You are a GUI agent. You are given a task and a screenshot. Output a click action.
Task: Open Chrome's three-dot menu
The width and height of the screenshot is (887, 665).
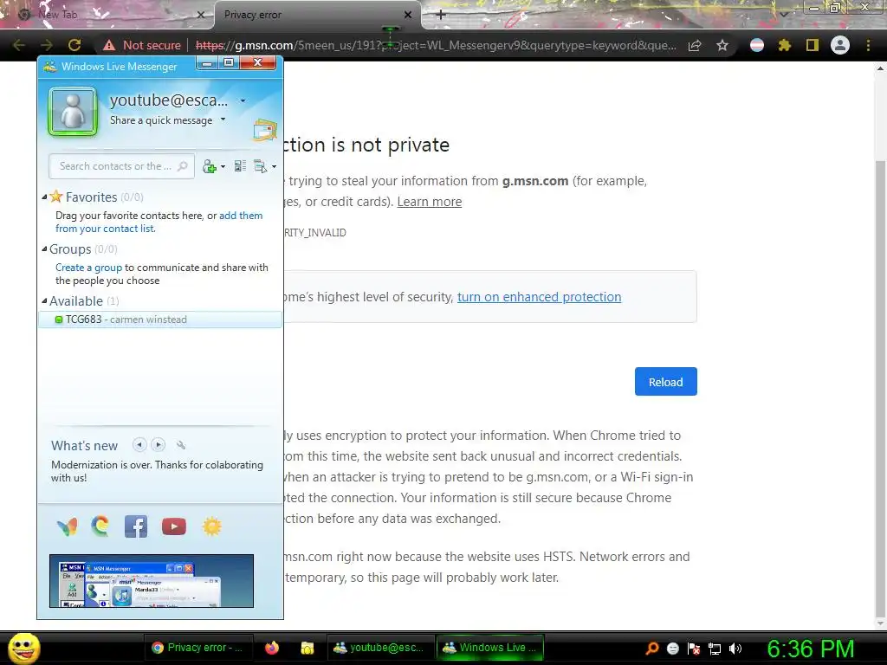point(868,45)
